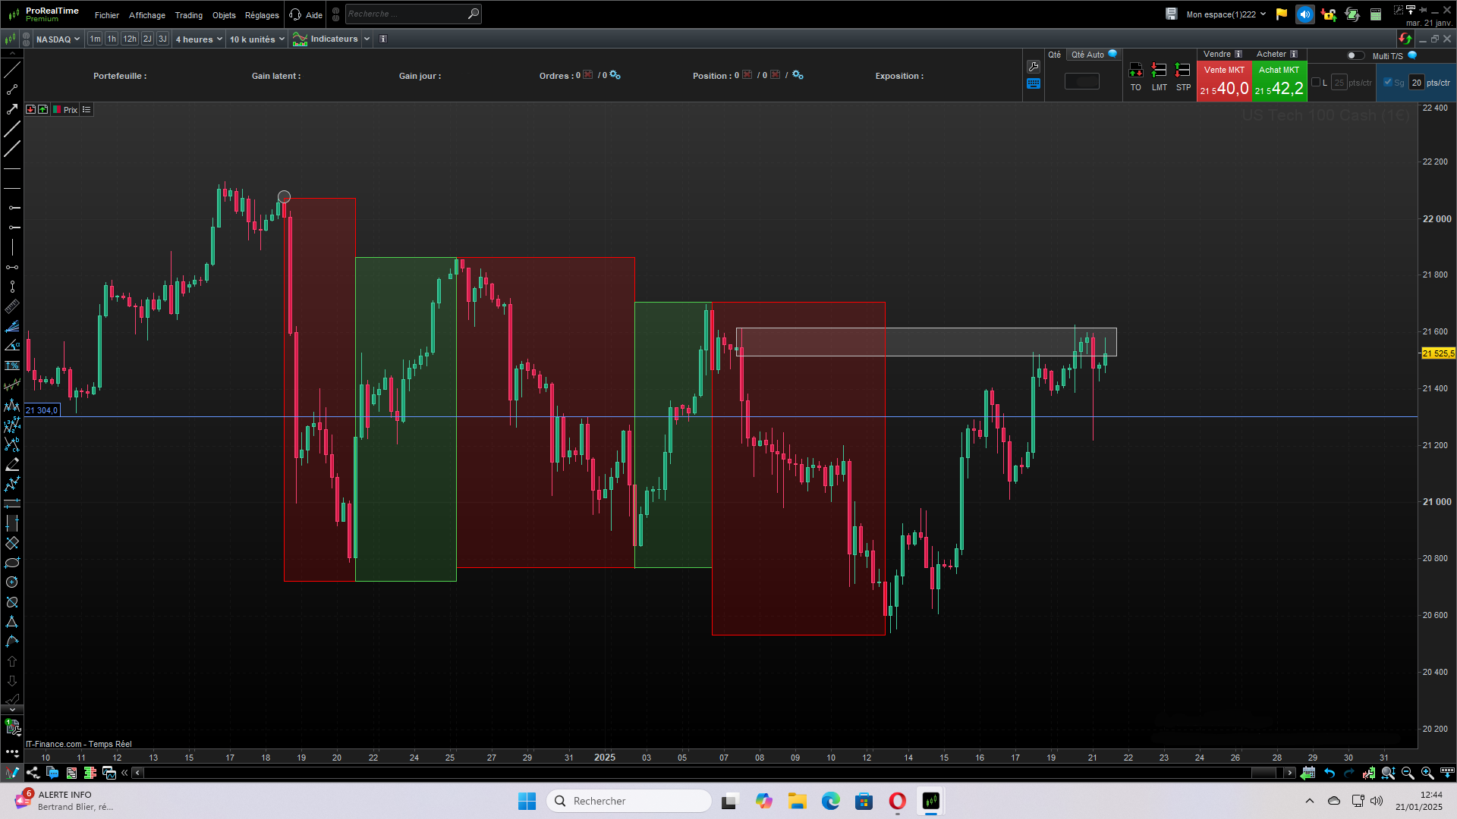Enable the L limit checkbox
The height and width of the screenshot is (819, 1457).
pyautogui.click(x=1316, y=83)
